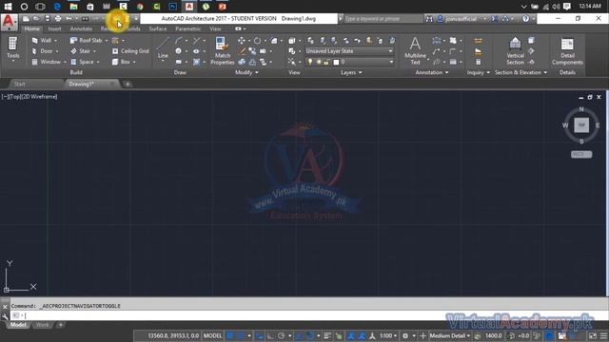Viewport: 609px width, 342px height.
Task: Click the Arc tool in Draw panel
Action: coord(178,40)
